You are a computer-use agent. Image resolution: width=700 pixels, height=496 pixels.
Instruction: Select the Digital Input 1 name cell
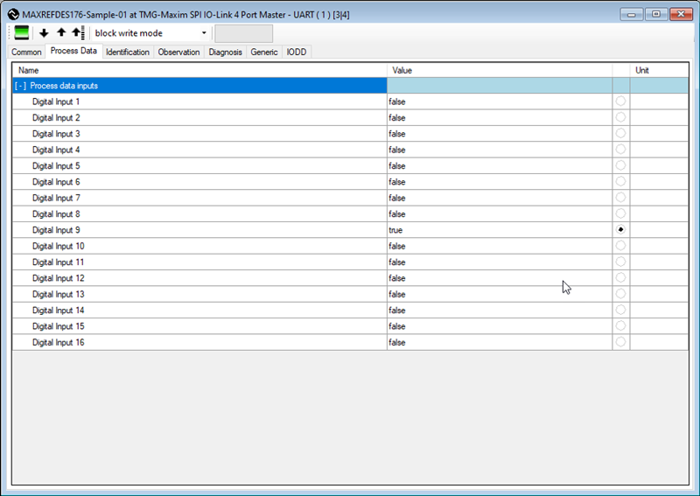(199, 101)
